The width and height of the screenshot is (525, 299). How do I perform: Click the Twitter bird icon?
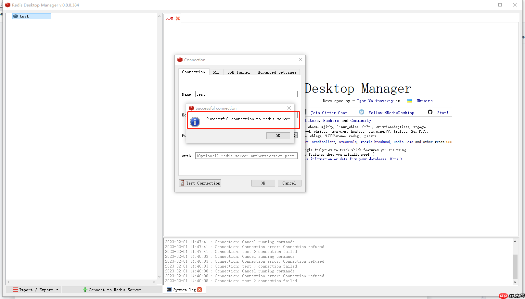[362, 112]
